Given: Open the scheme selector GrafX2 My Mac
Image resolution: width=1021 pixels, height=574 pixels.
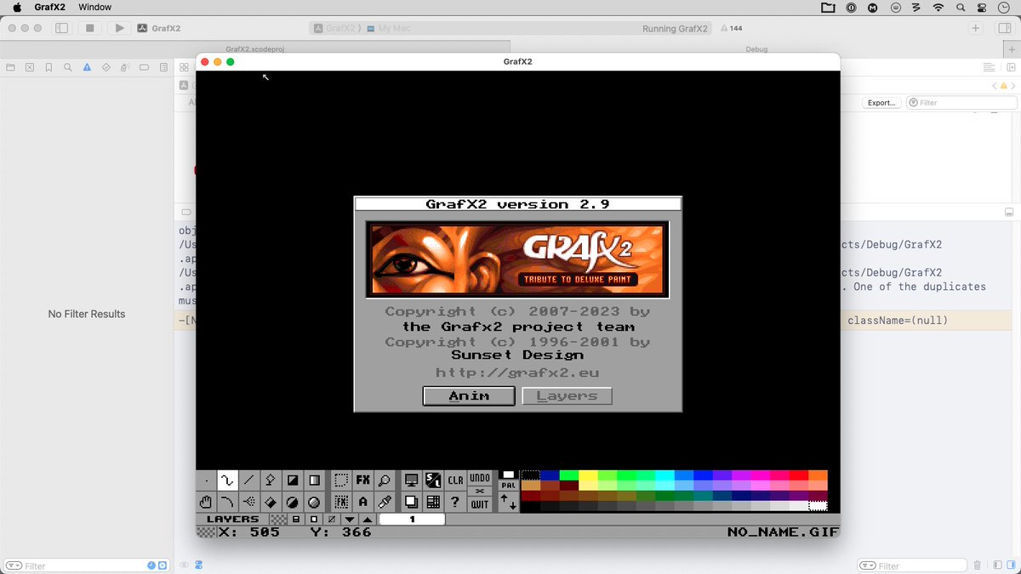Looking at the screenshot, I should coord(363,28).
